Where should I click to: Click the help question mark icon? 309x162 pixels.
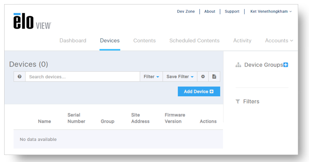(x=20, y=77)
